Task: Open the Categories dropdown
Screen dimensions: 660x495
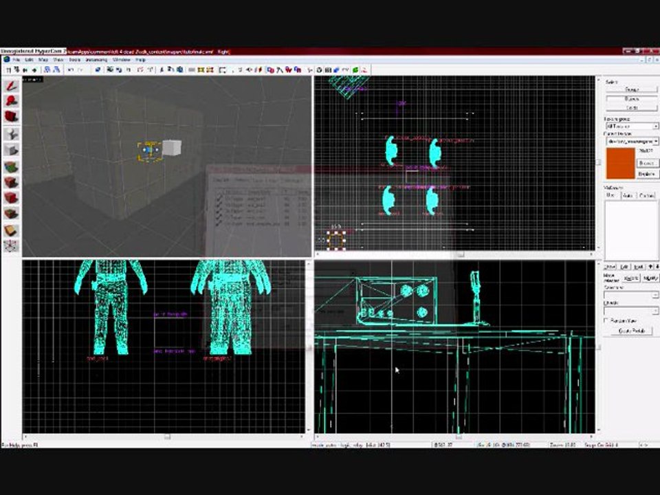Action: pos(630,296)
